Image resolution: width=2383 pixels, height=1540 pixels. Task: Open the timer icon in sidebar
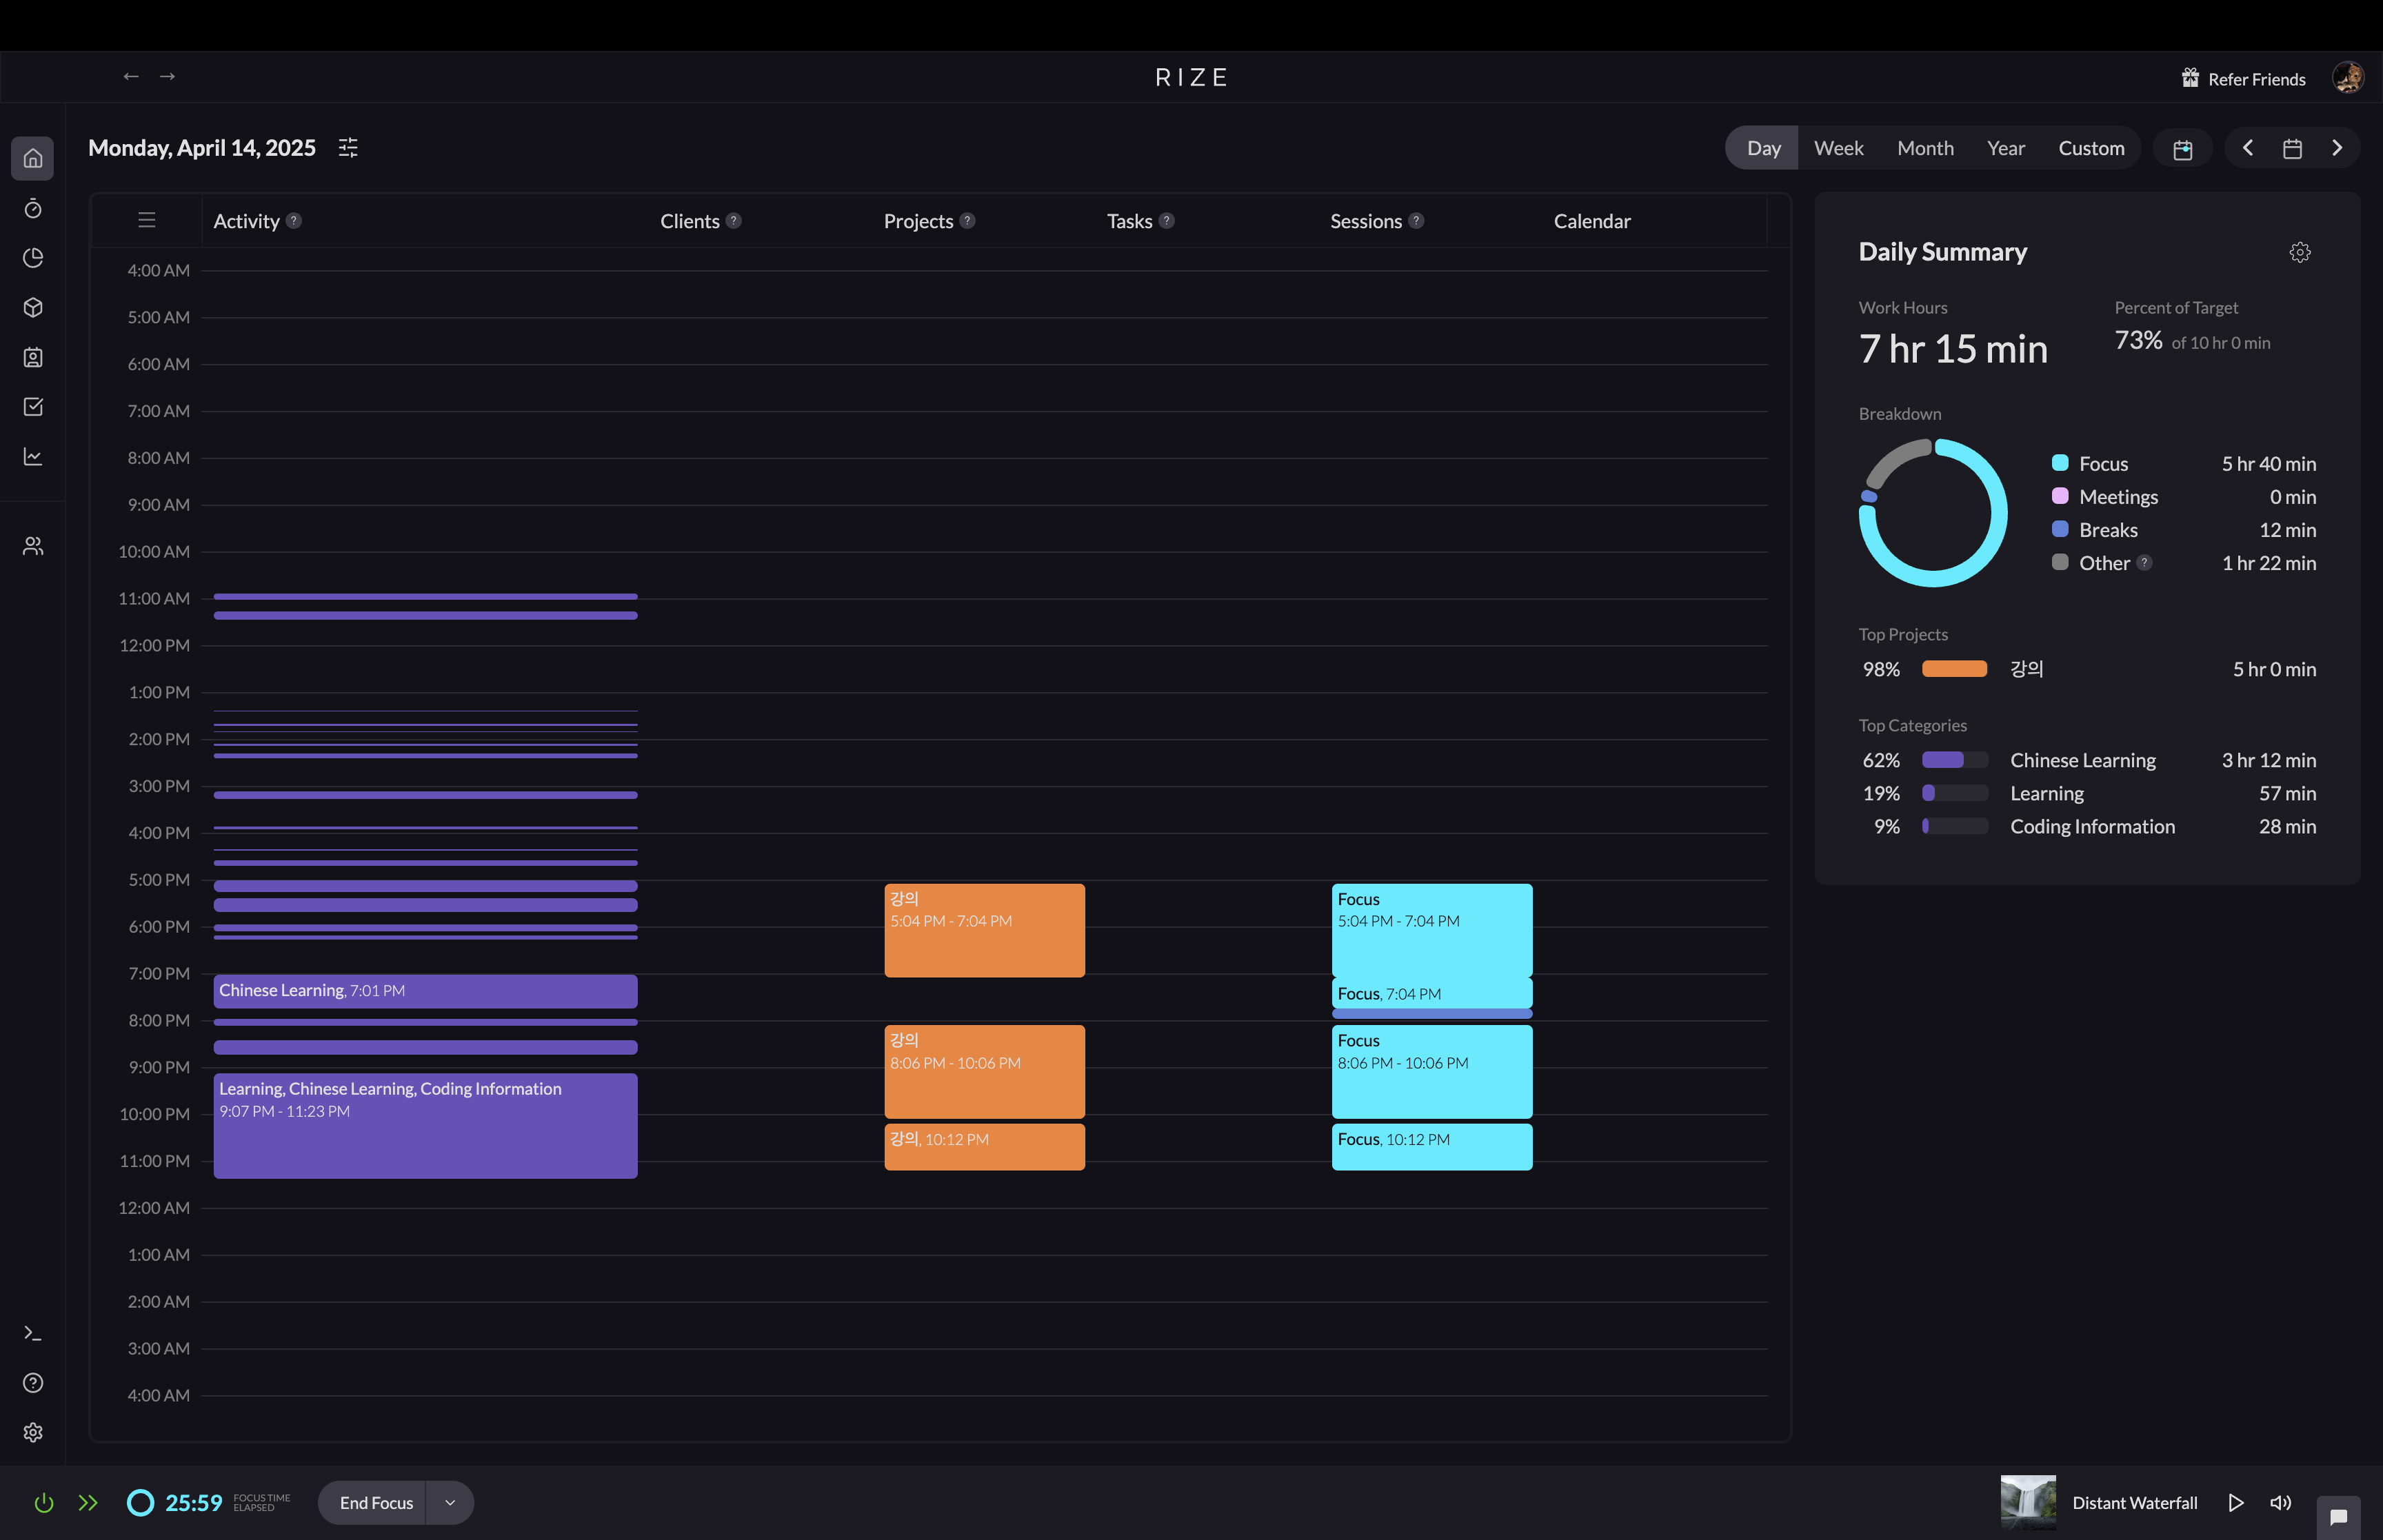click(33, 208)
